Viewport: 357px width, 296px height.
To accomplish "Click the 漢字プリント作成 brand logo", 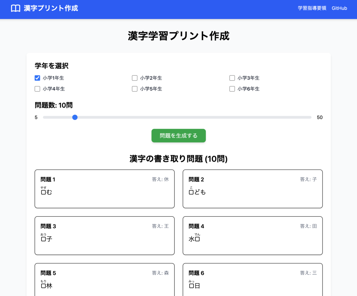I will click(x=50, y=8).
